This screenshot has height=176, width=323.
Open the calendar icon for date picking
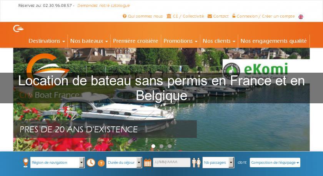(148, 163)
